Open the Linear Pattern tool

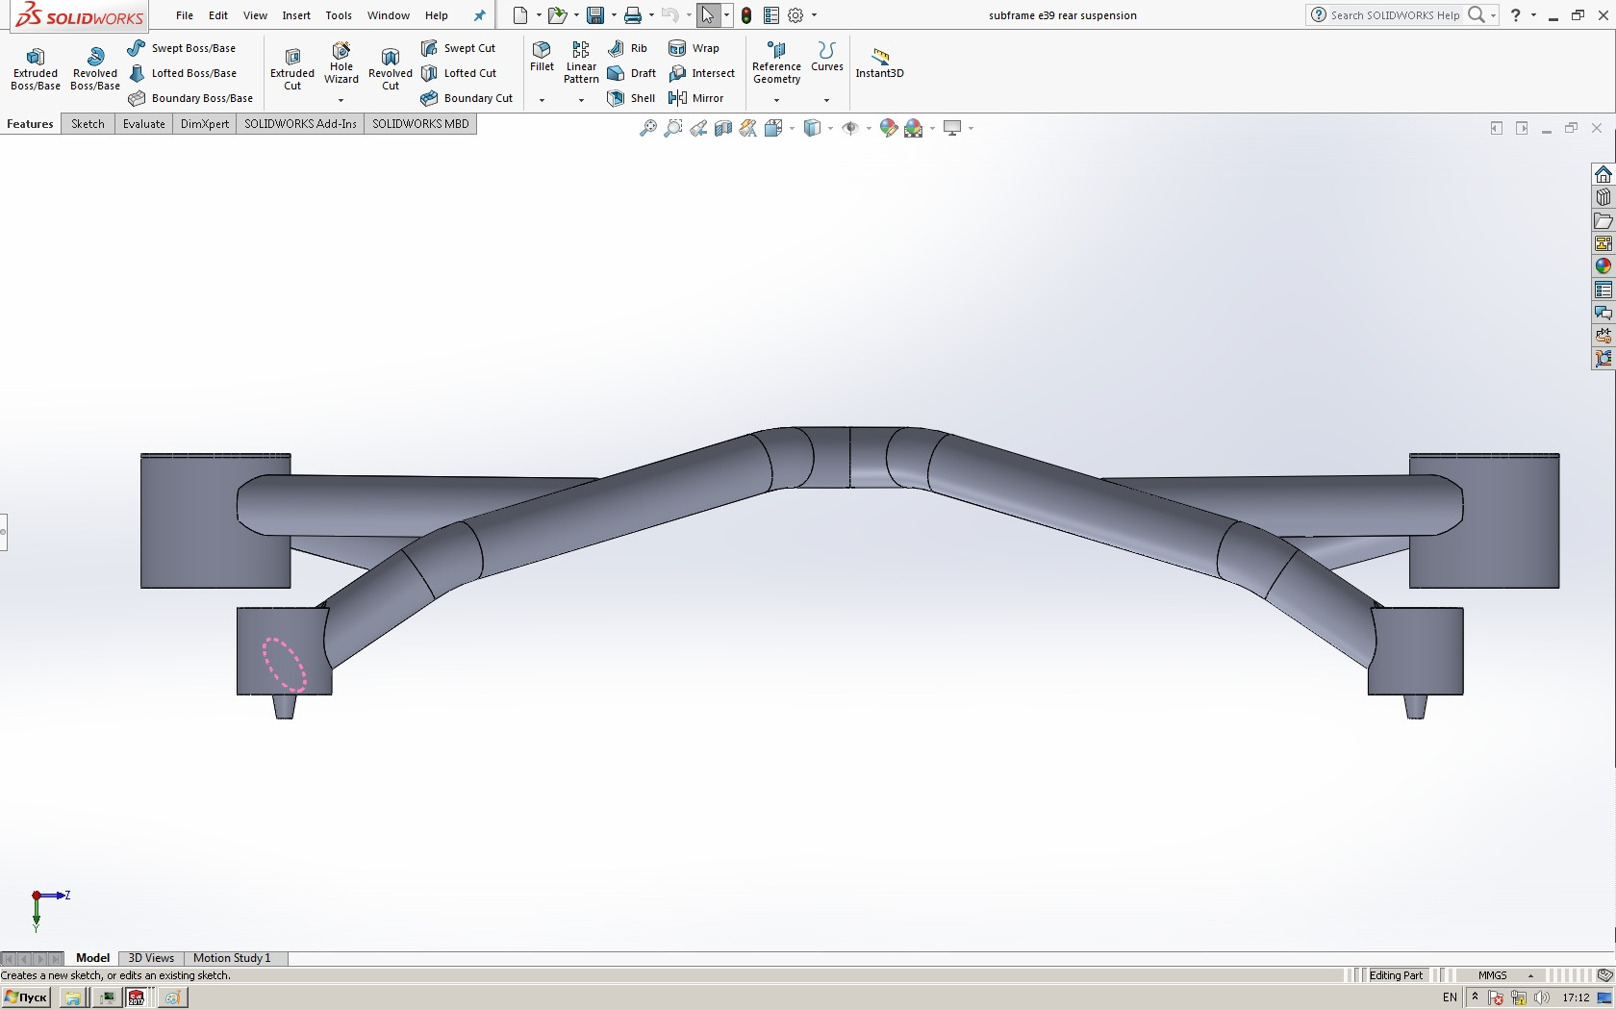tap(580, 60)
